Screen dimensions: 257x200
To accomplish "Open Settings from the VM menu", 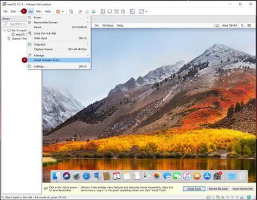I will pyautogui.click(x=59, y=67).
